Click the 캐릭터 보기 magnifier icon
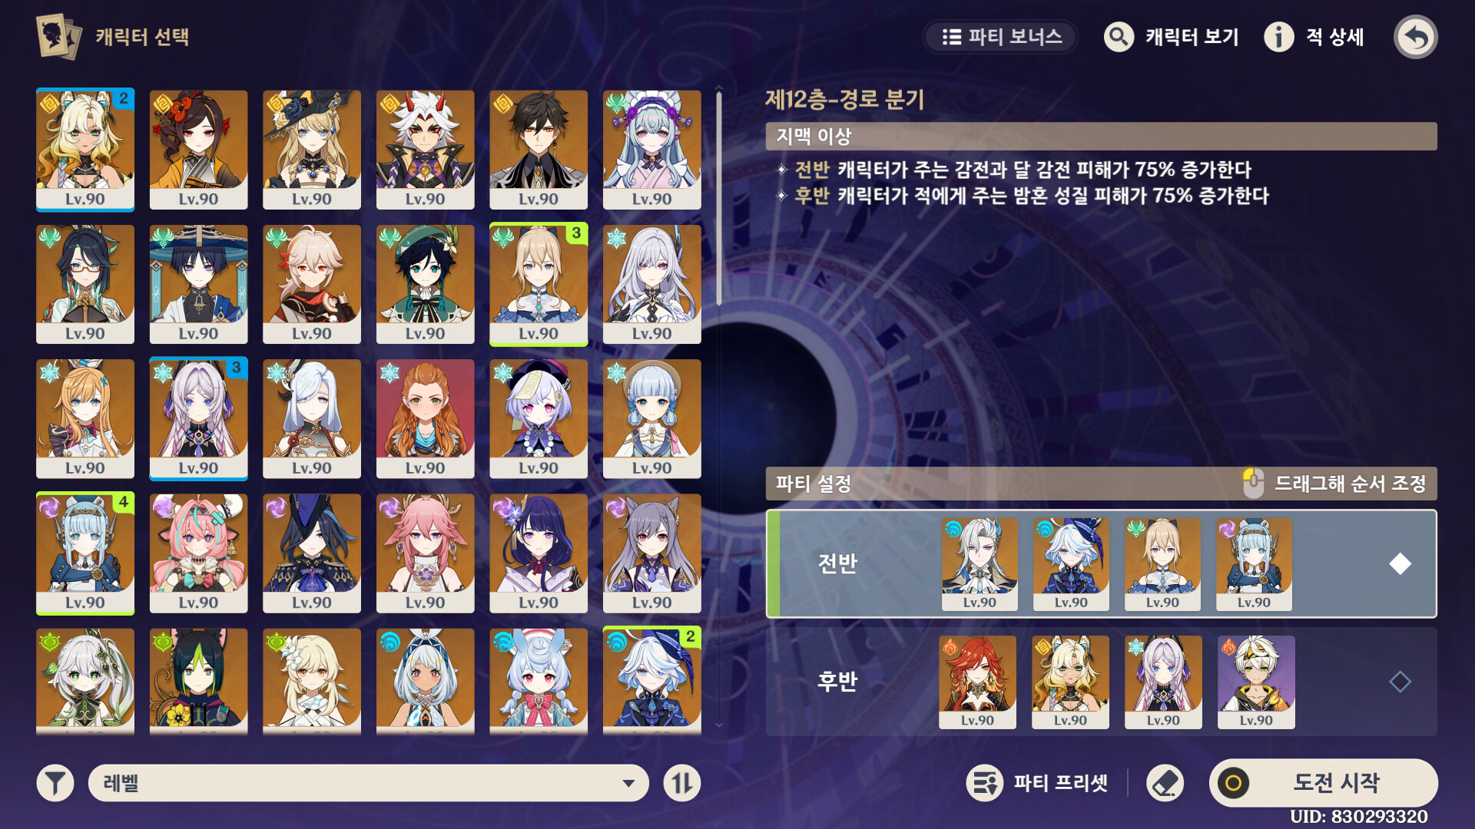The width and height of the screenshot is (1475, 829). click(1119, 37)
